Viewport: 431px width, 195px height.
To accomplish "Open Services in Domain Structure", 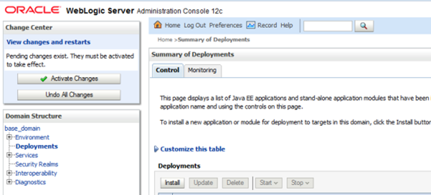I will [x=26, y=155].
